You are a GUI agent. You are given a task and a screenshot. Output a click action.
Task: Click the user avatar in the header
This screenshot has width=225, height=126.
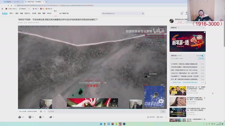click(182, 13)
